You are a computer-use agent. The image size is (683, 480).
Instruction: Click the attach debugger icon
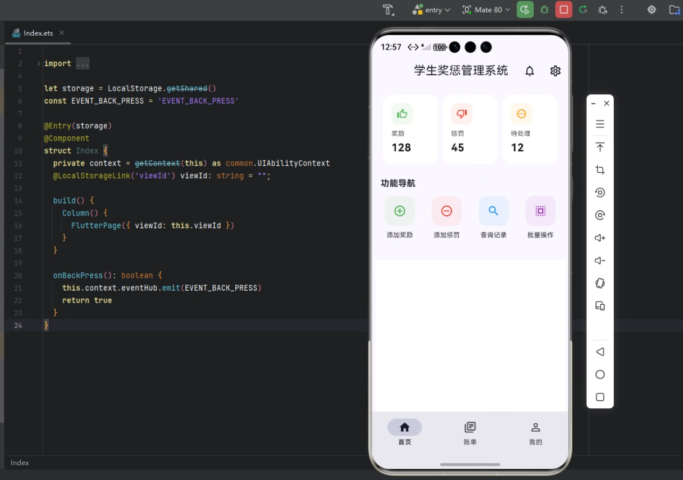[x=603, y=10]
